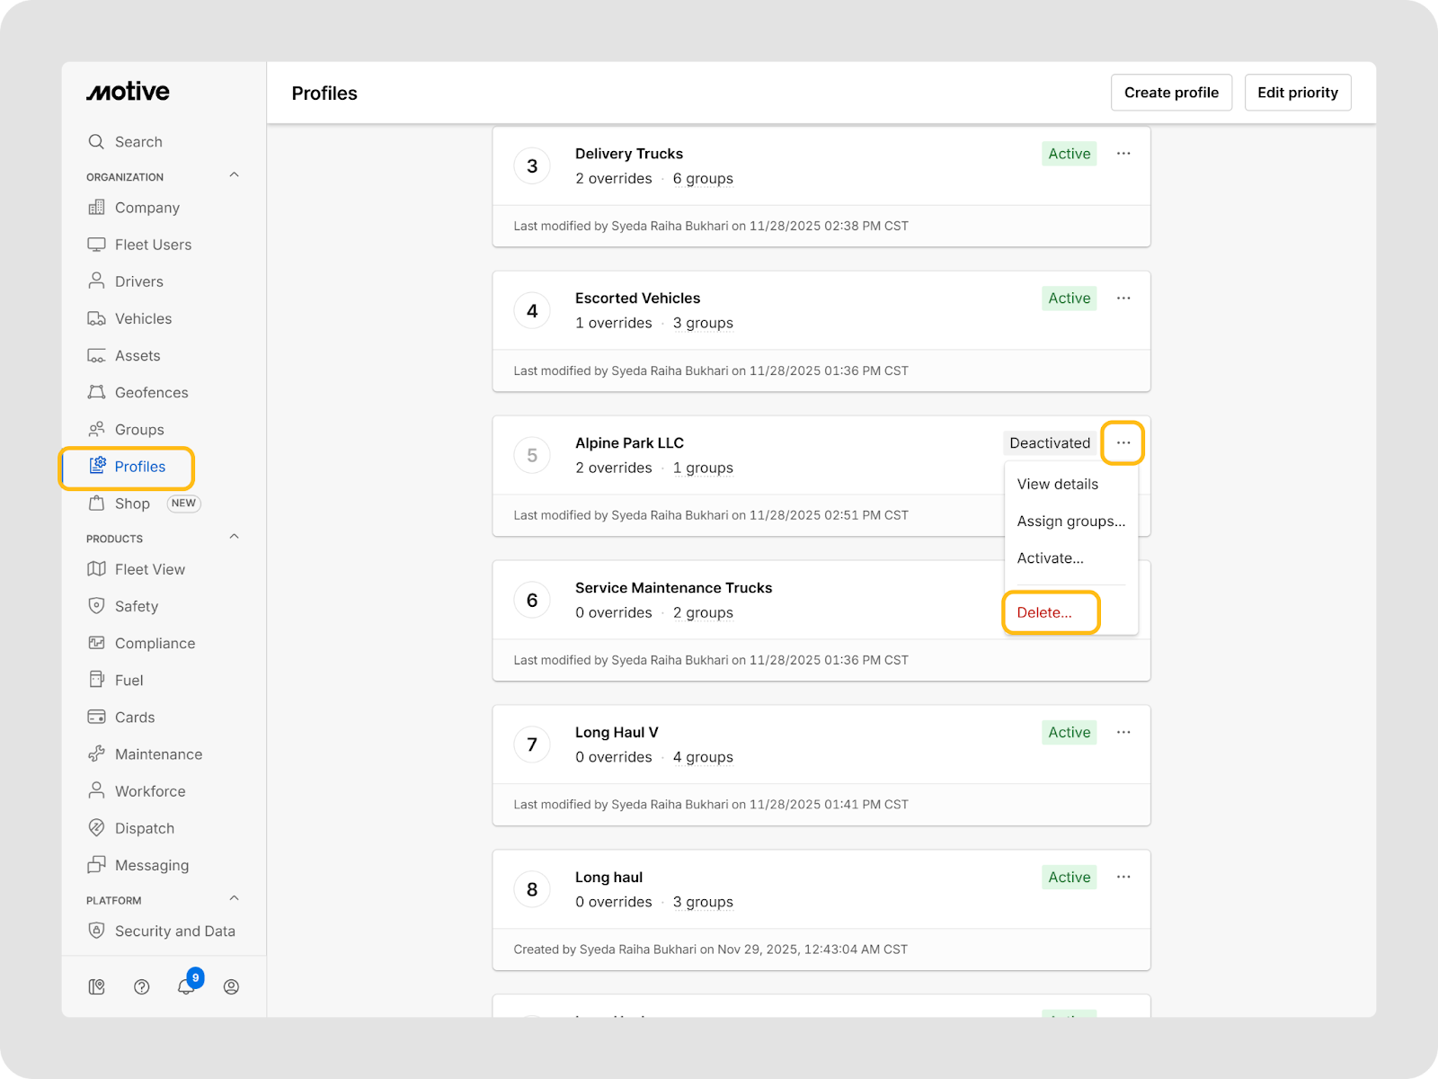Collapse the Platform section
This screenshot has height=1079, width=1438.
coord(234,898)
